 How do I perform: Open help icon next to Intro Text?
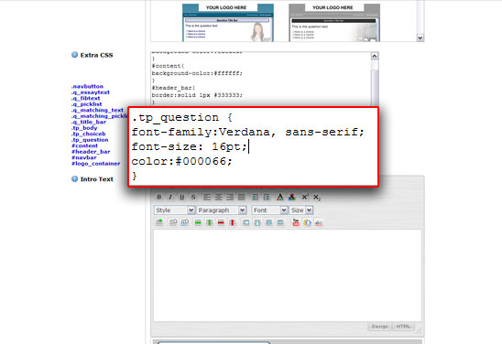tap(74, 178)
